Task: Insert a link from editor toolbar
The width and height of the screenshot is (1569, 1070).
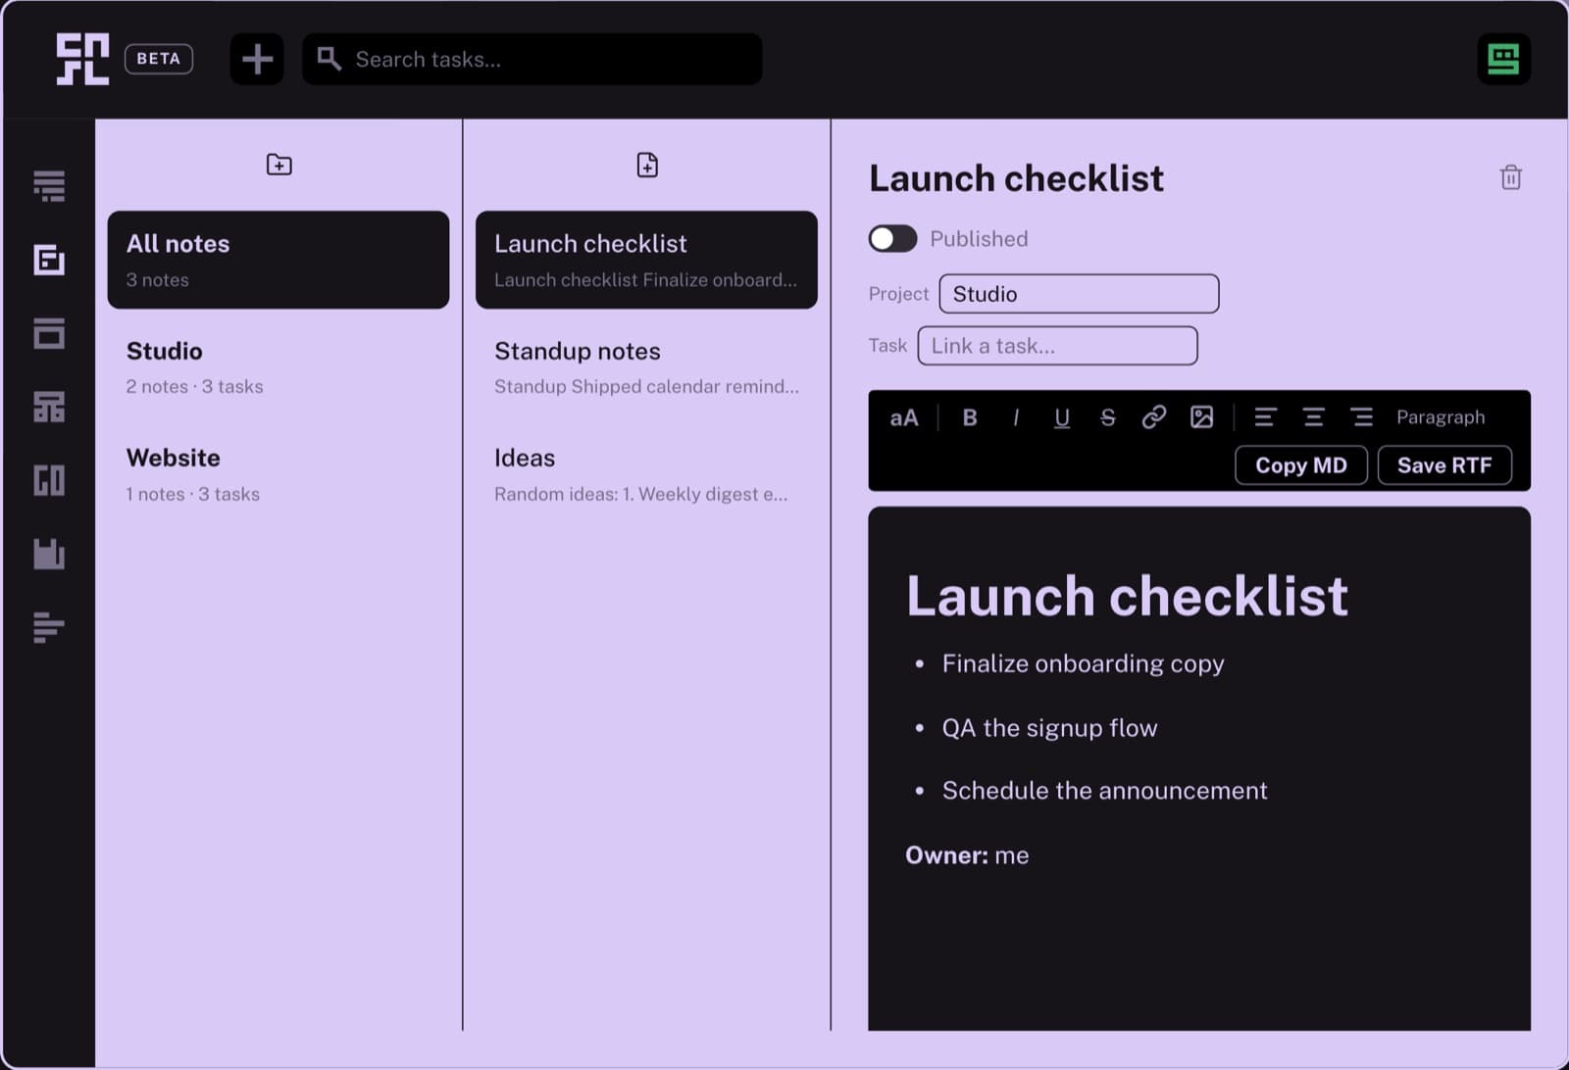Action: pos(1154,417)
